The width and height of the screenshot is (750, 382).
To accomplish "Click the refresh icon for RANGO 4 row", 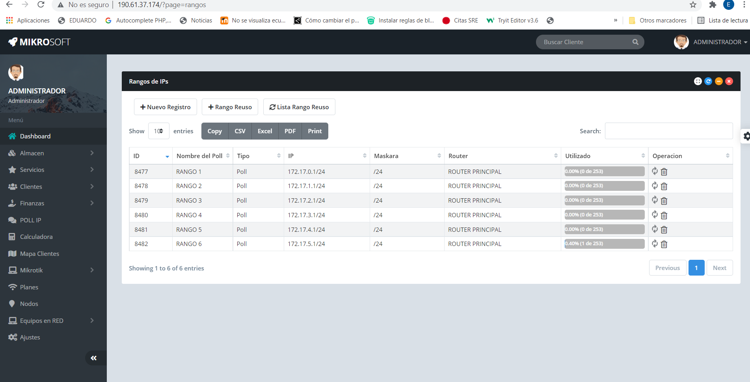I will pyautogui.click(x=655, y=214).
